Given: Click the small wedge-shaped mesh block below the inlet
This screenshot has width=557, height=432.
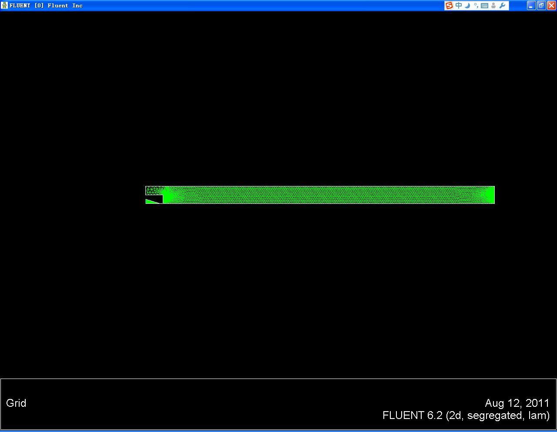Looking at the screenshot, I should coord(151,201).
